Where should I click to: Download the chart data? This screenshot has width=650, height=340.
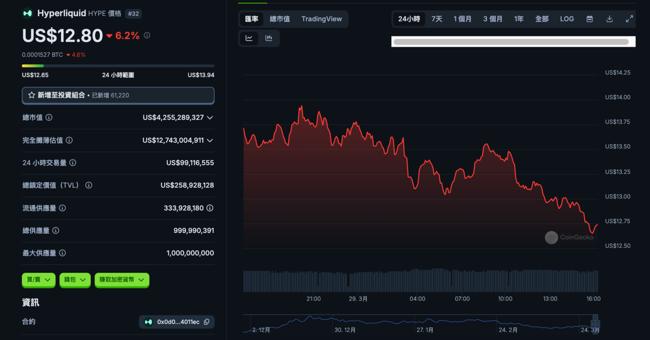tap(609, 19)
